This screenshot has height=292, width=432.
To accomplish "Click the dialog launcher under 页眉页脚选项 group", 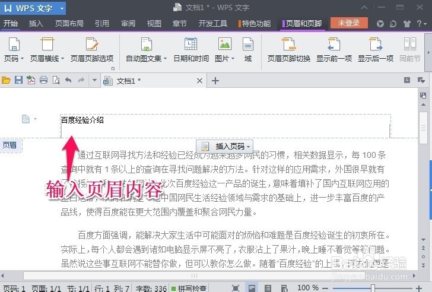I will coord(113,68).
